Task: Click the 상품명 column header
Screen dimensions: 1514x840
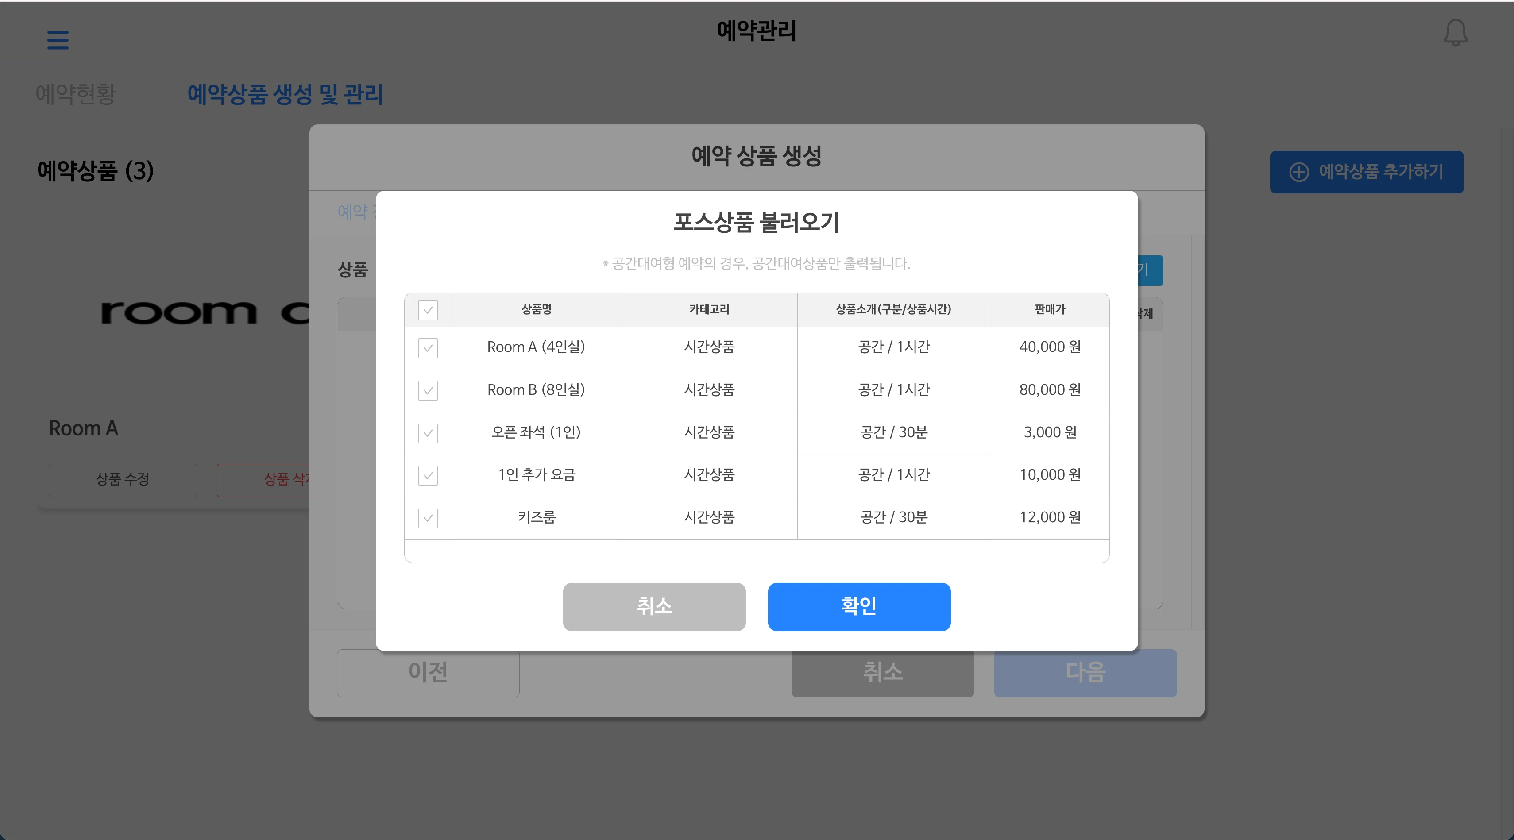Action: (x=536, y=309)
